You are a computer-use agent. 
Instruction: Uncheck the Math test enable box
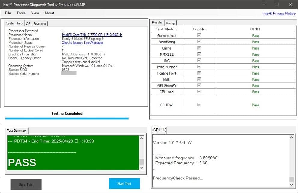[199, 79]
